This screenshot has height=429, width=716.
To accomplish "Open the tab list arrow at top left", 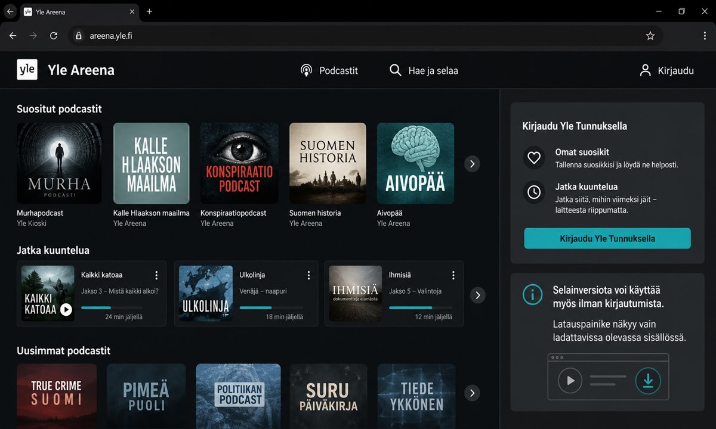I will [10, 11].
